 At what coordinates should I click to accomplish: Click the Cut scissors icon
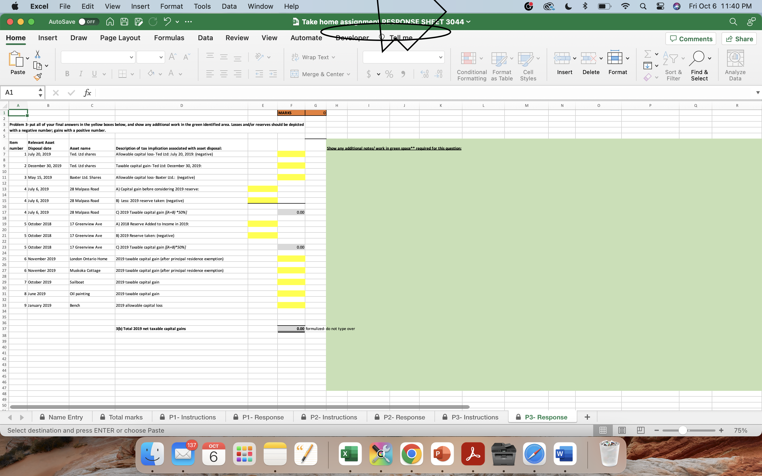[38, 54]
